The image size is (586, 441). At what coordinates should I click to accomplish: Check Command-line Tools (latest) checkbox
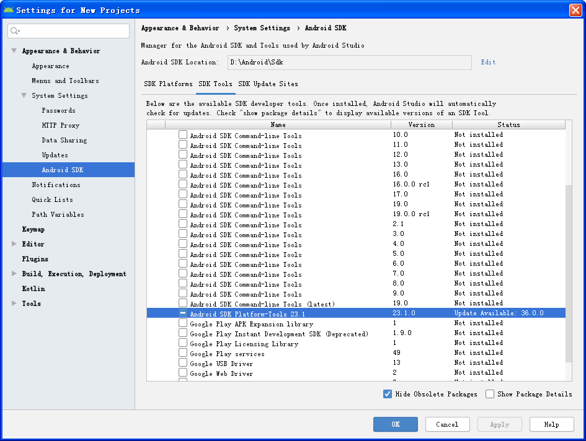183,303
